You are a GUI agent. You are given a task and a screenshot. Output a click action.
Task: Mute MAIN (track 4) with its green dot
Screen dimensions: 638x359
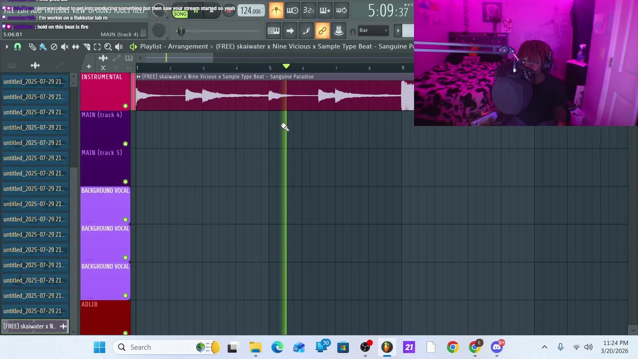[x=125, y=144]
